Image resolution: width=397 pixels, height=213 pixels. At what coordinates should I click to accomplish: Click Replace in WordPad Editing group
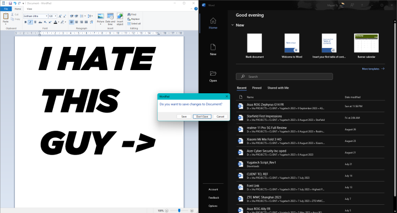(x=133, y=19)
